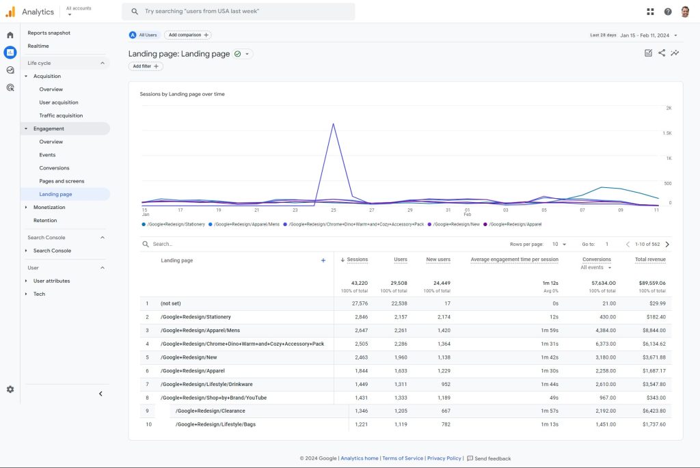Screen dimensions: 700x468
Task: Click the green report status check icon
Action: [x=237, y=54]
